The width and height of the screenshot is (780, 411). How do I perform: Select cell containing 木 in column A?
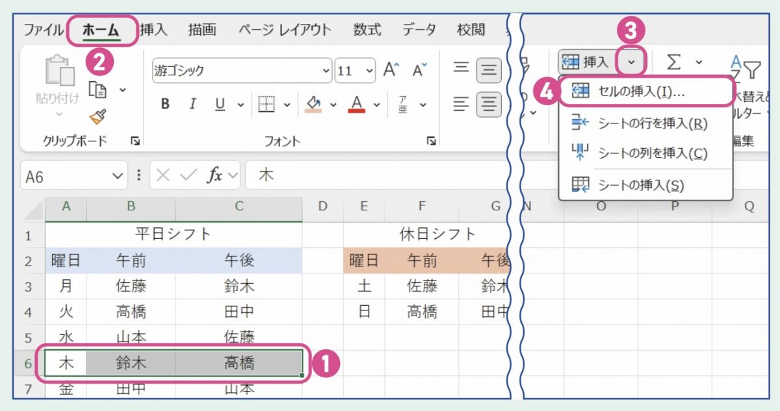66,364
